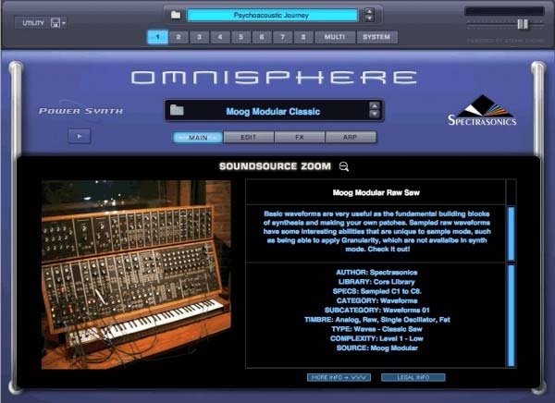
Task: Click the Spectrasonics logo
Action: click(x=482, y=111)
